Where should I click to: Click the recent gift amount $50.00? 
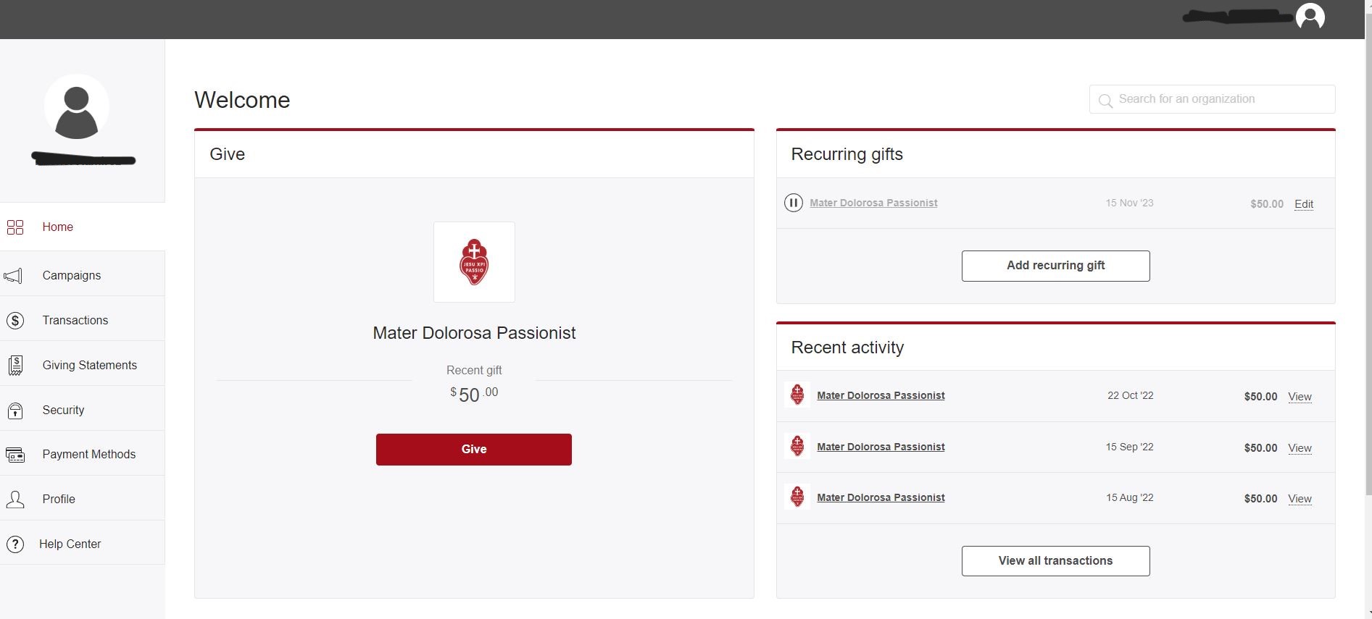point(474,395)
